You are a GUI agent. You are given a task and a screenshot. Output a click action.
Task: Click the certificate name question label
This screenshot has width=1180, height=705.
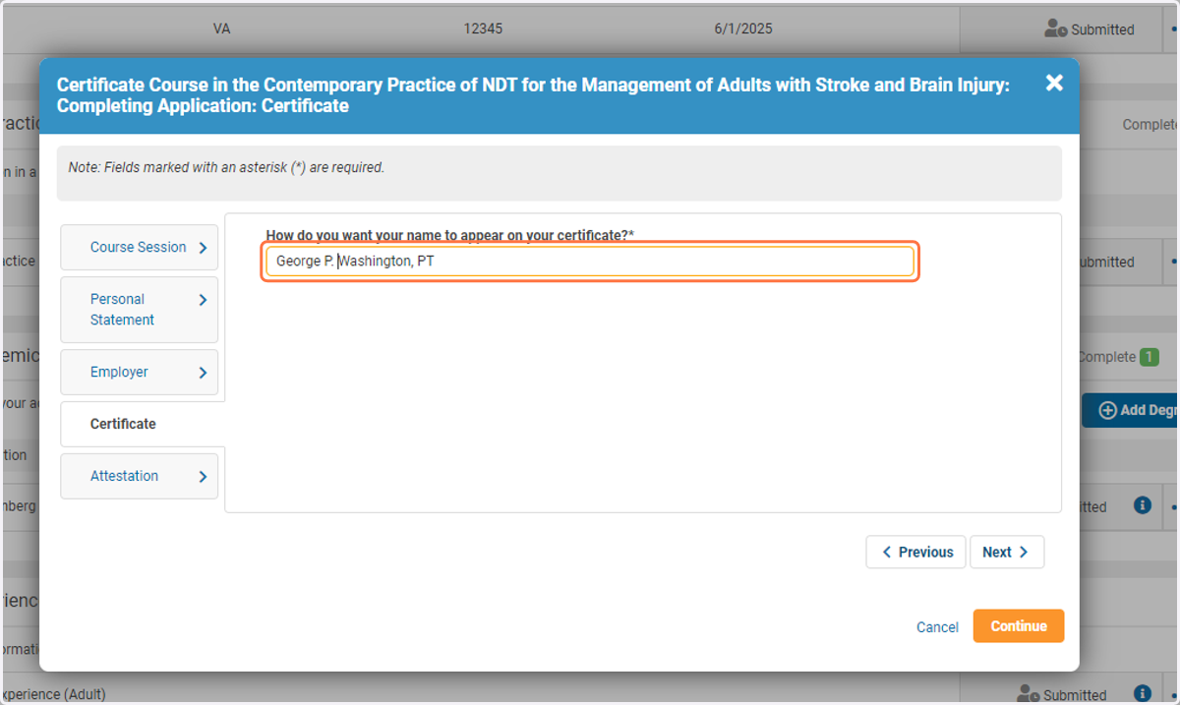click(450, 236)
